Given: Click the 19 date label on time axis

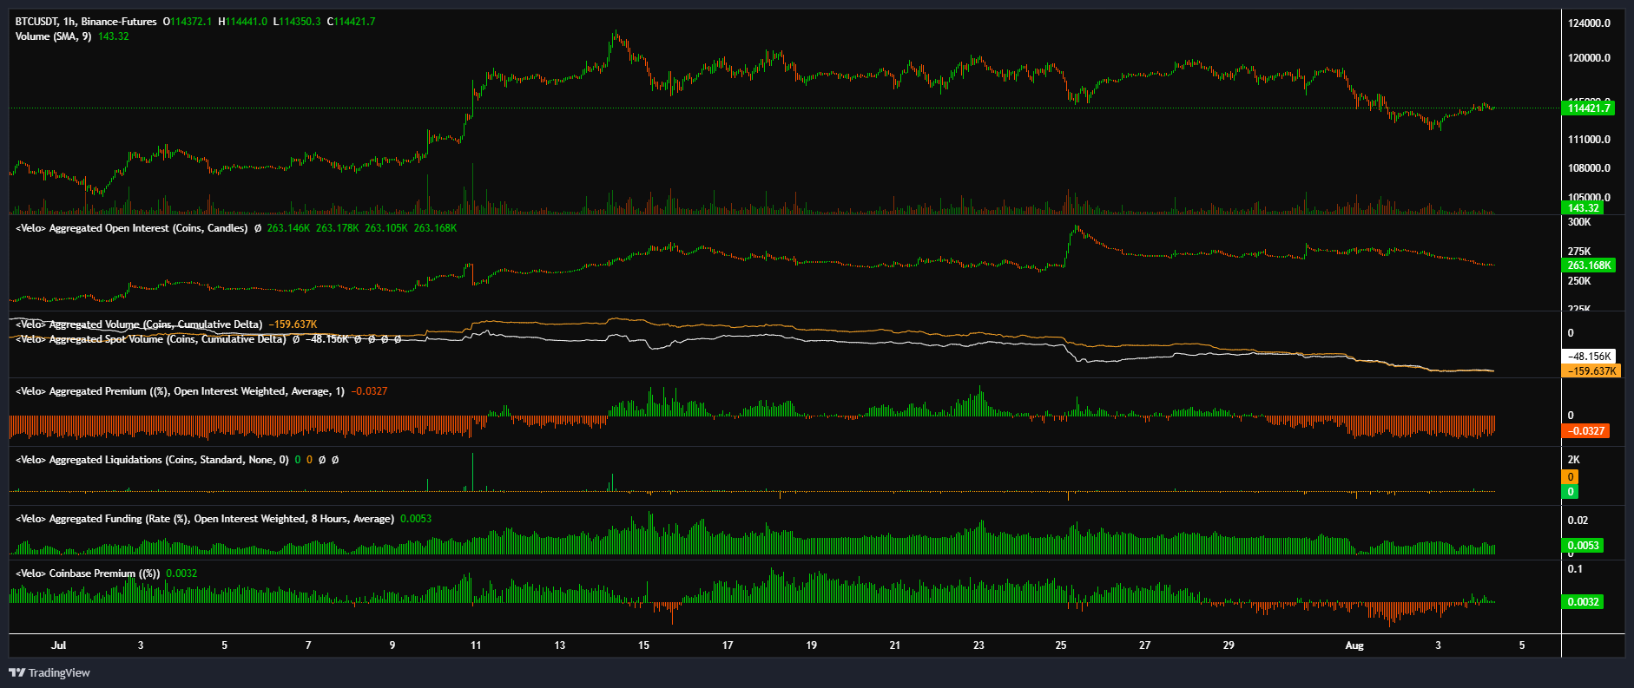Looking at the screenshot, I should pos(812,645).
